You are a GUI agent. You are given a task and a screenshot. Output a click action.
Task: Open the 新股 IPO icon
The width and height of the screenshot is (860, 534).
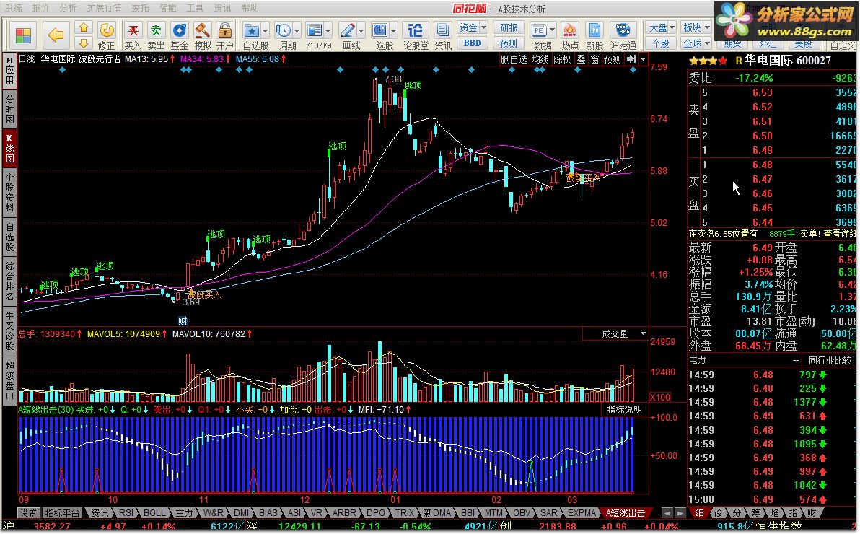tap(594, 36)
